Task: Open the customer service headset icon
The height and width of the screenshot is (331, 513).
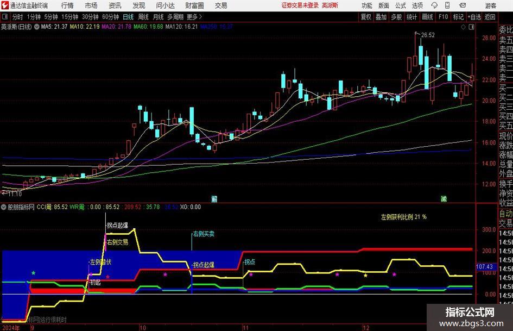Action: point(434,5)
